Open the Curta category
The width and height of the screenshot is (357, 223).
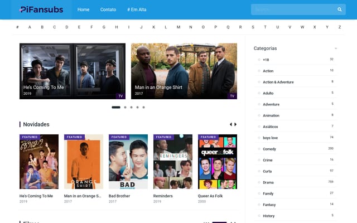(x=267, y=171)
